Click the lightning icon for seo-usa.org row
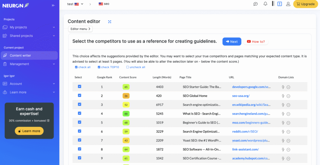The image size is (320, 165). pyautogui.click(x=283, y=96)
